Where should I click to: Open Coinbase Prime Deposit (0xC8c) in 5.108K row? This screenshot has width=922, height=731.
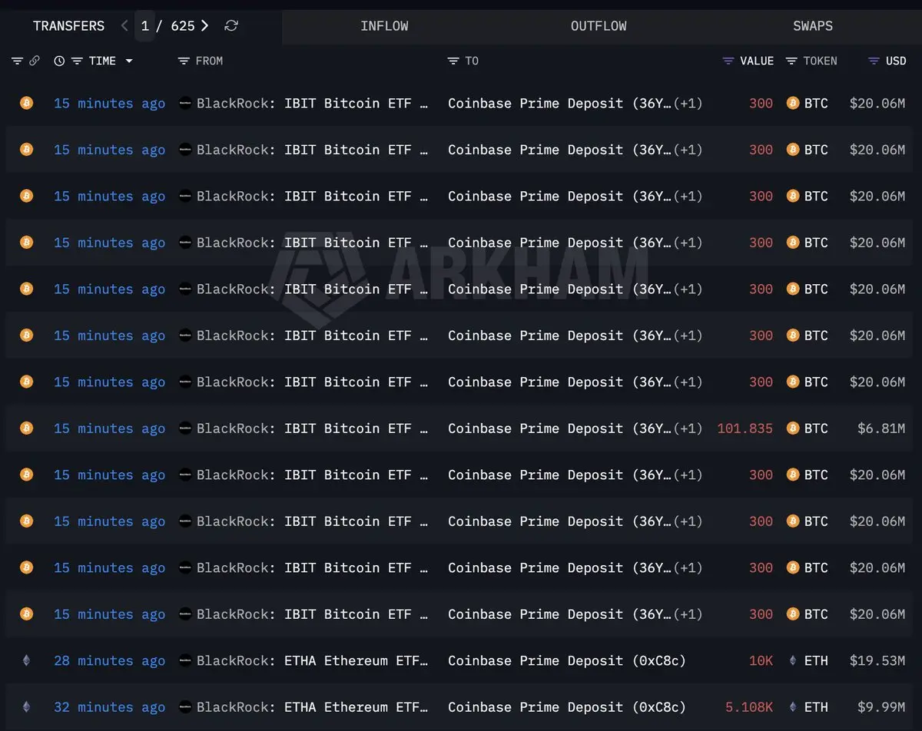(x=567, y=707)
